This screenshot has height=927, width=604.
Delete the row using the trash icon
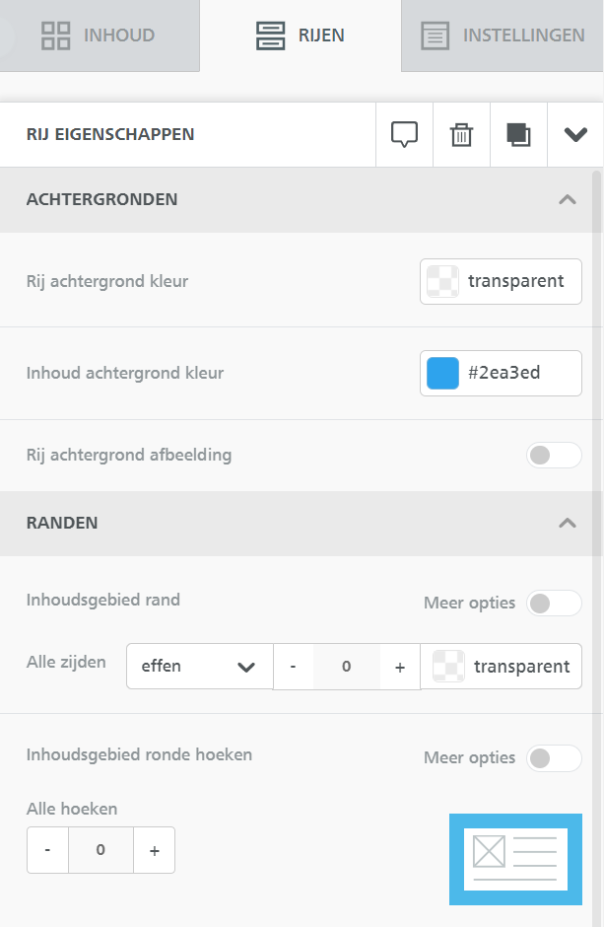point(461,134)
